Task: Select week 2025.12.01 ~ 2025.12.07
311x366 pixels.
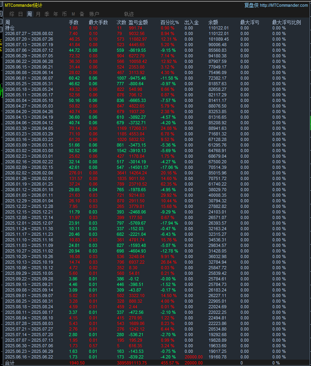Action: pos(29,223)
